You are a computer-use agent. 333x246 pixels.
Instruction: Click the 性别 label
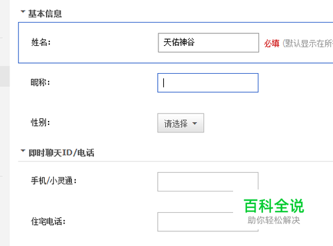click(41, 122)
